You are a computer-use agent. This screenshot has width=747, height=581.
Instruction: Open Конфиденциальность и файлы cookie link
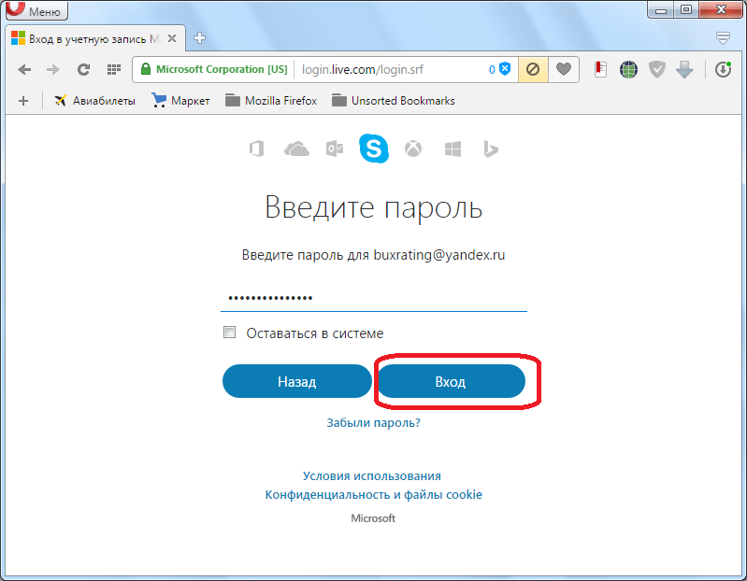pyautogui.click(x=374, y=495)
